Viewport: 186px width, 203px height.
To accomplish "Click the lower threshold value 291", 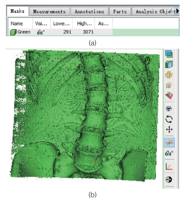I will (x=67, y=32).
